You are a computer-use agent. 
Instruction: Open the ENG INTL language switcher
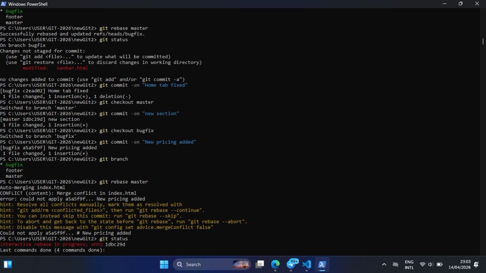[x=409, y=264]
